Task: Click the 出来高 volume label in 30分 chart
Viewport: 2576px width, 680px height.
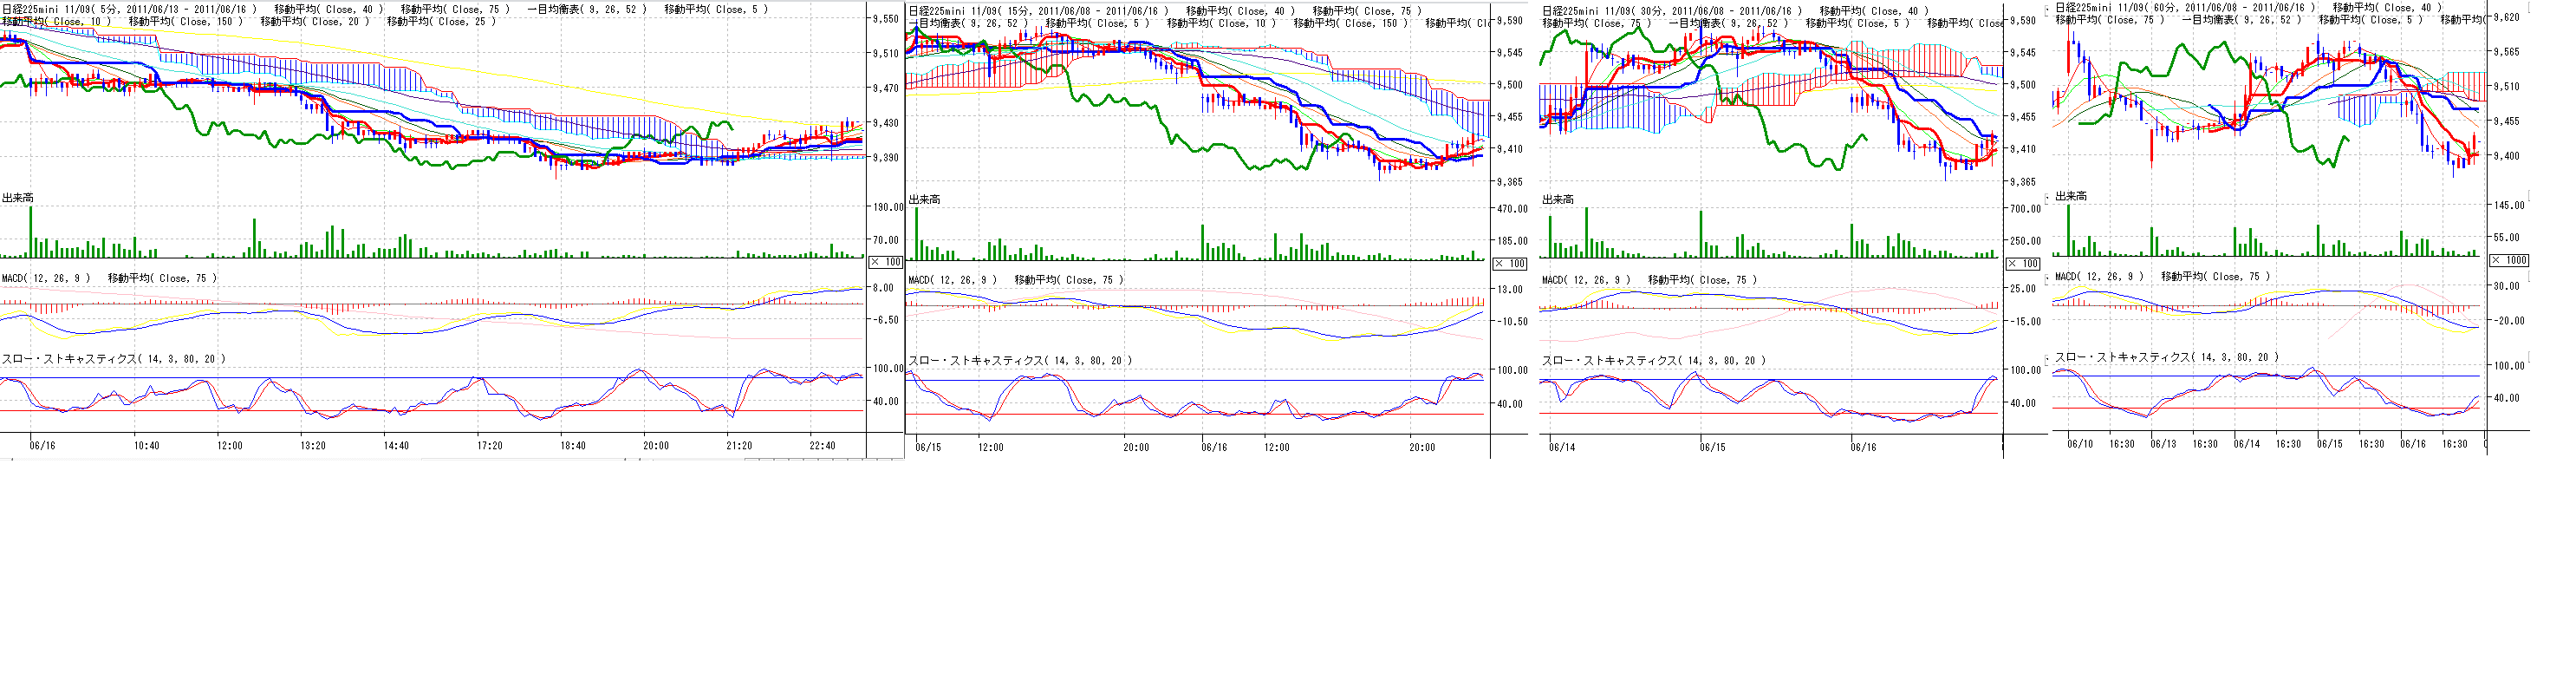Action: click(x=1558, y=200)
